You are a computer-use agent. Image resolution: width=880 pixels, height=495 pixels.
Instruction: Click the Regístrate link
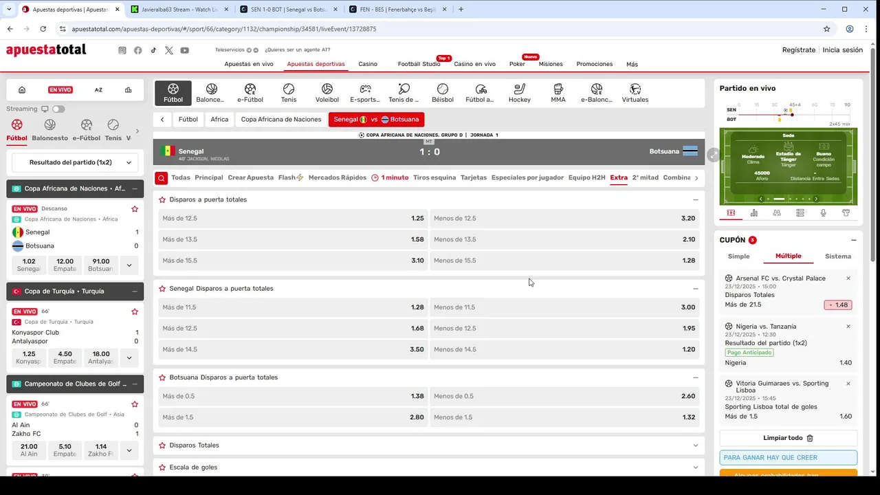pyautogui.click(x=799, y=50)
